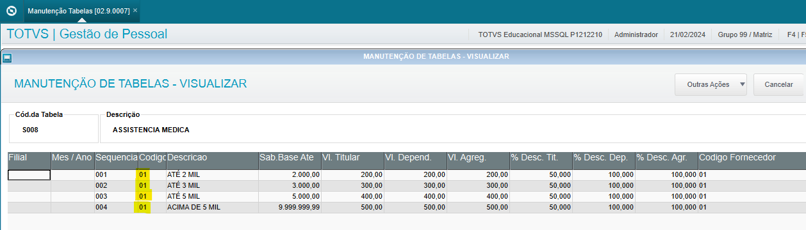This screenshot has width=806, height=230.
Task: Click Codigo Fornecedor 01 in row ATÉ 3 MIL
Action: 752,185
